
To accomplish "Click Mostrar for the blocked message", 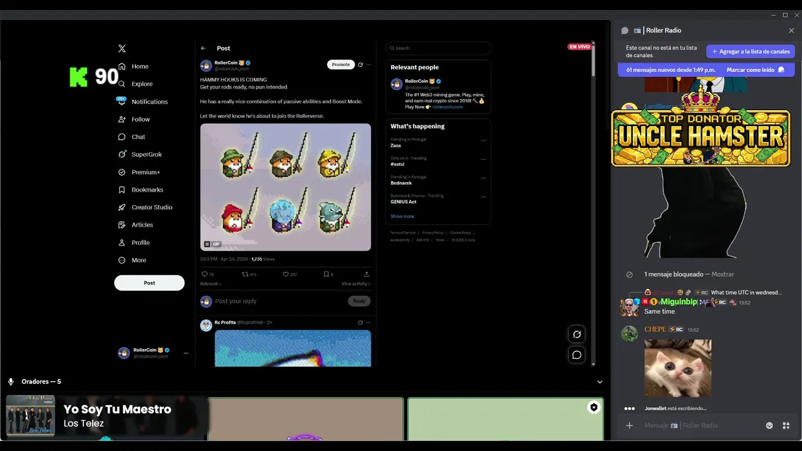I will [x=723, y=274].
